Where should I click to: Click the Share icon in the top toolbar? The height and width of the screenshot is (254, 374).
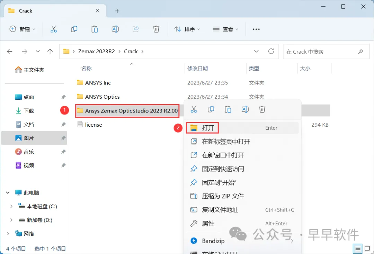tap(136, 29)
